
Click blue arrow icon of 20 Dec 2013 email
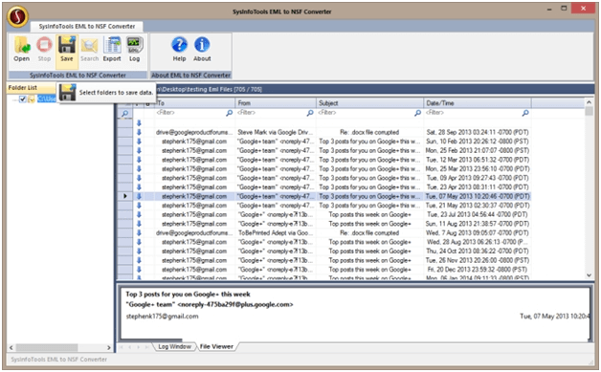point(139,270)
